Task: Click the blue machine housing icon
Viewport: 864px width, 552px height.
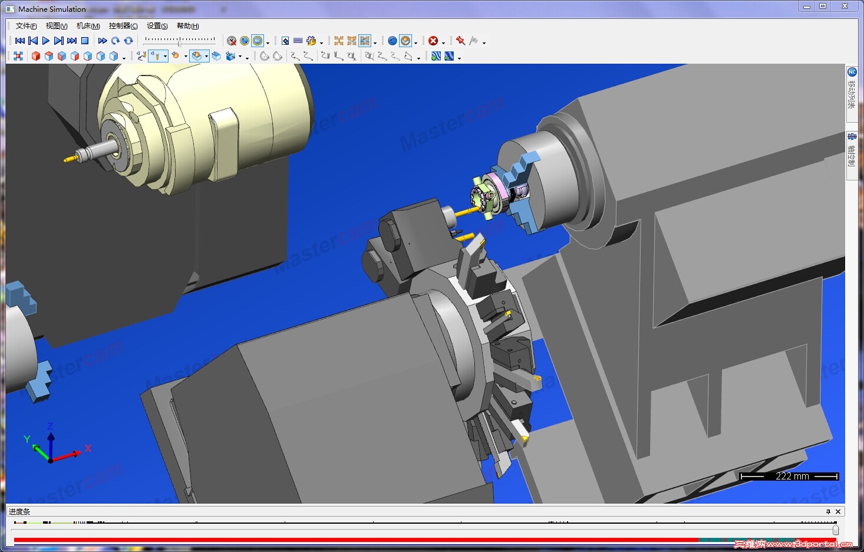Action: click(230, 56)
